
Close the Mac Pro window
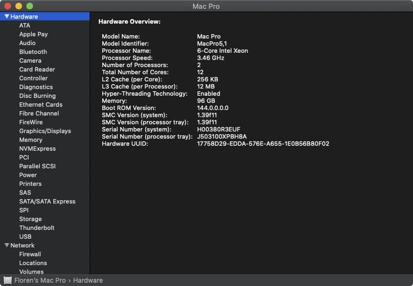click(x=8, y=6)
